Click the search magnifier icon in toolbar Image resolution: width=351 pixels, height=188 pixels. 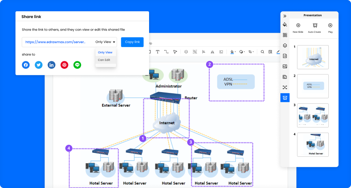pos(262,52)
